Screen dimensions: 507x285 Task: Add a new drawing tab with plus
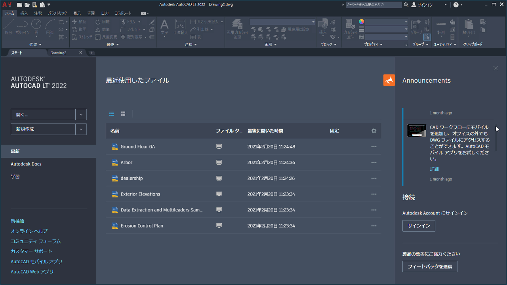pyautogui.click(x=91, y=53)
